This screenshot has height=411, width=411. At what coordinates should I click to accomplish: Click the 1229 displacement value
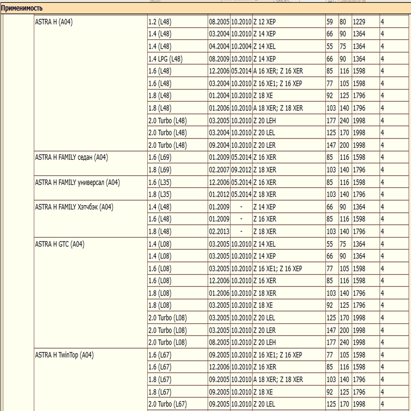pos(359,22)
